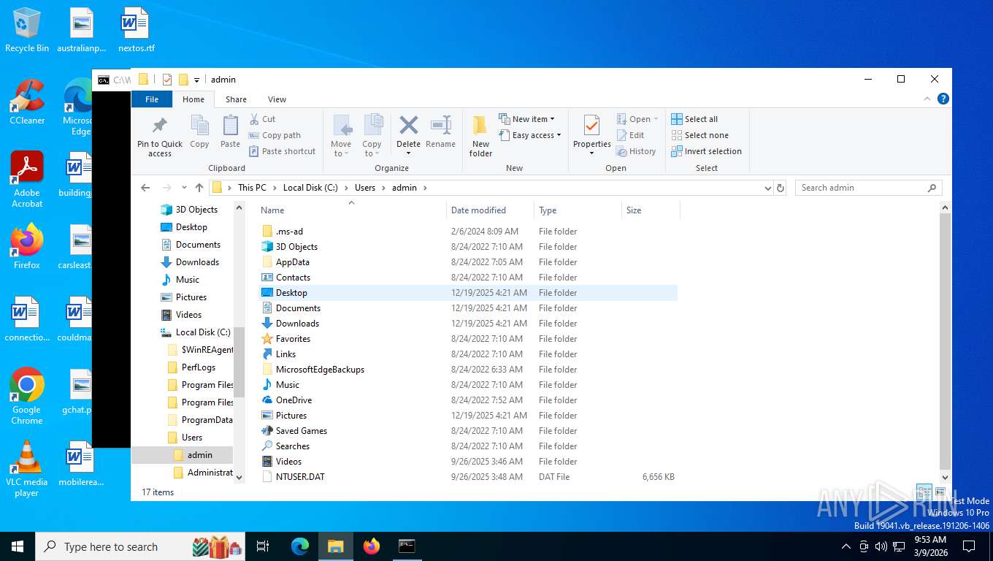Viewport: 993px width, 561px height.
Task: Expand address bar history dropdown
Action: (x=767, y=188)
